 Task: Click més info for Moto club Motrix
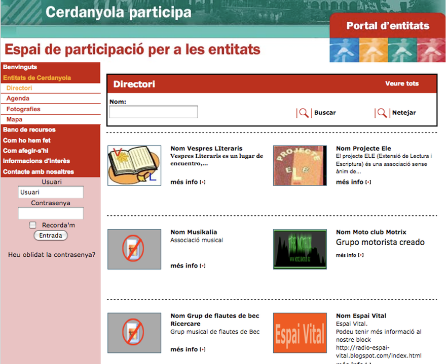(x=346, y=255)
